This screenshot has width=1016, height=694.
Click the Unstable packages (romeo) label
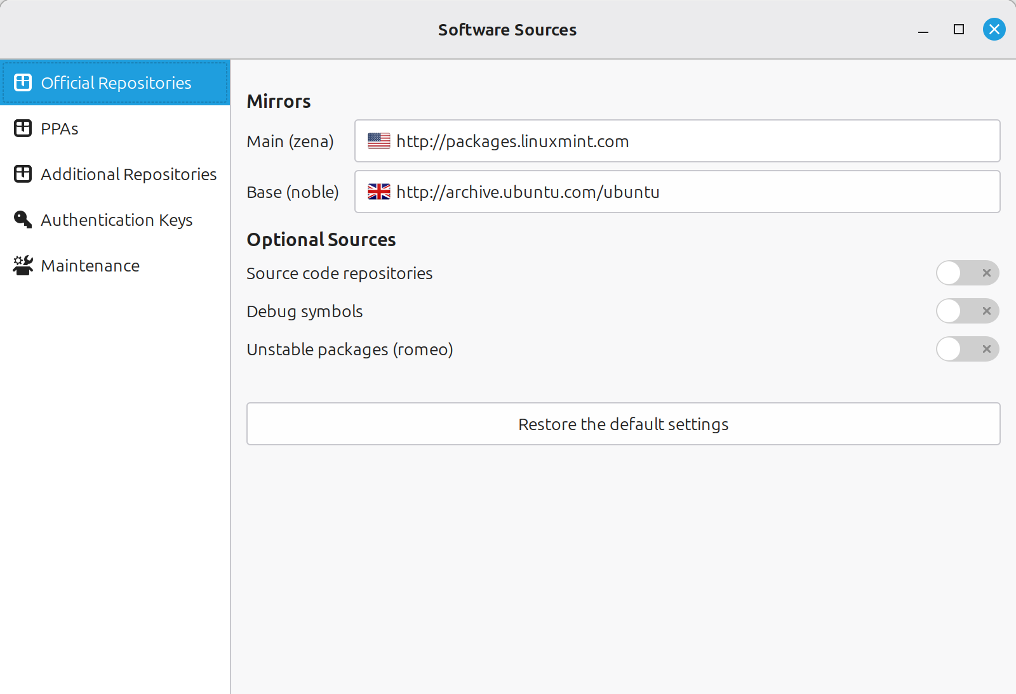[x=350, y=350]
